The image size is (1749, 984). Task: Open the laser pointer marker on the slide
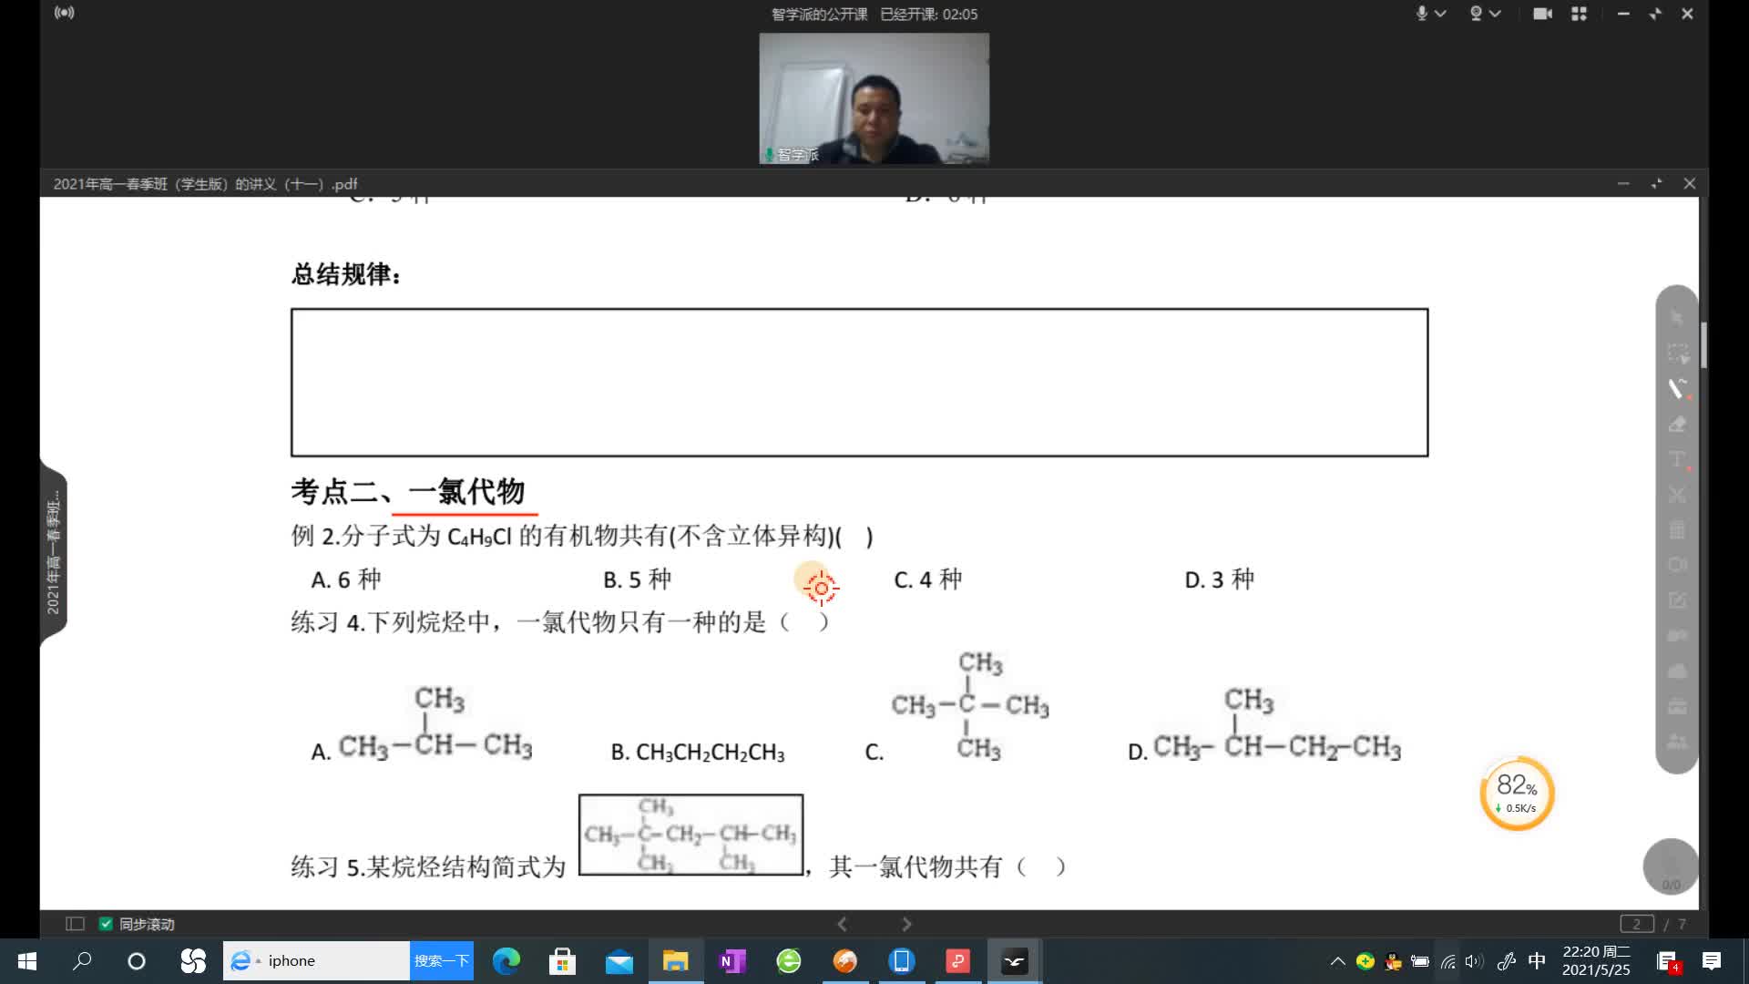click(820, 589)
